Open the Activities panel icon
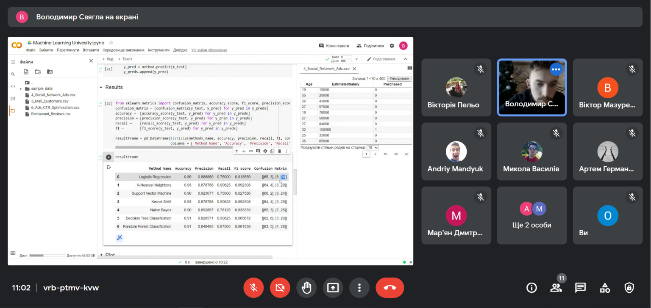The height and width of the screenshot is (308, 651). point(605,288)
